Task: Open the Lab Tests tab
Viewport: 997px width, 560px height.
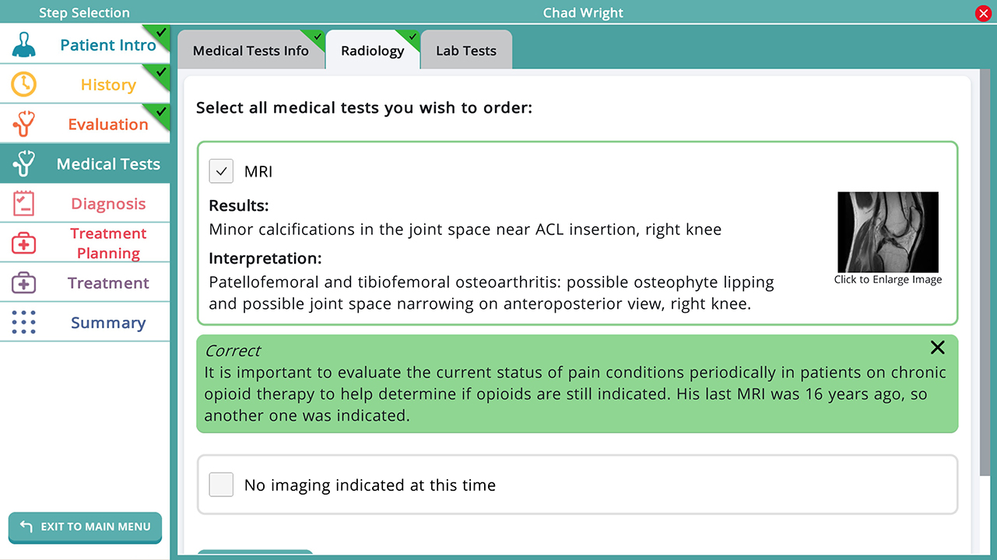Action: pos(466,51)
